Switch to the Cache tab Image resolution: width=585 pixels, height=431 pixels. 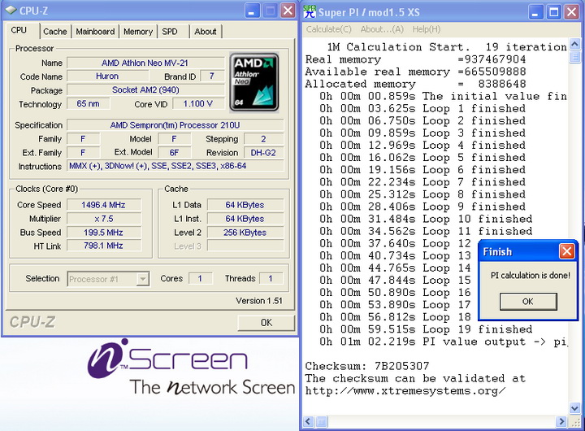(x=55, y=32)
